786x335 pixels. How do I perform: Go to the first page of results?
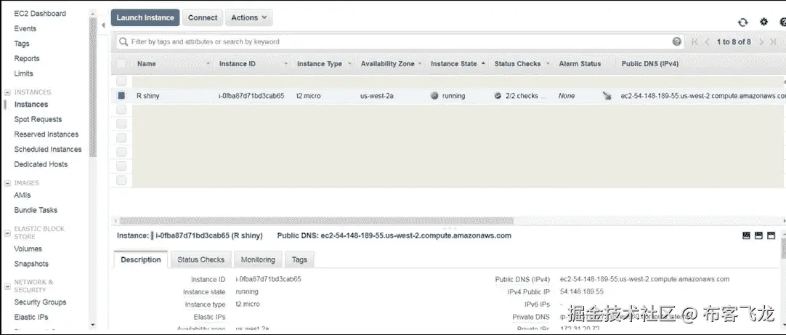tap(694, 41)
